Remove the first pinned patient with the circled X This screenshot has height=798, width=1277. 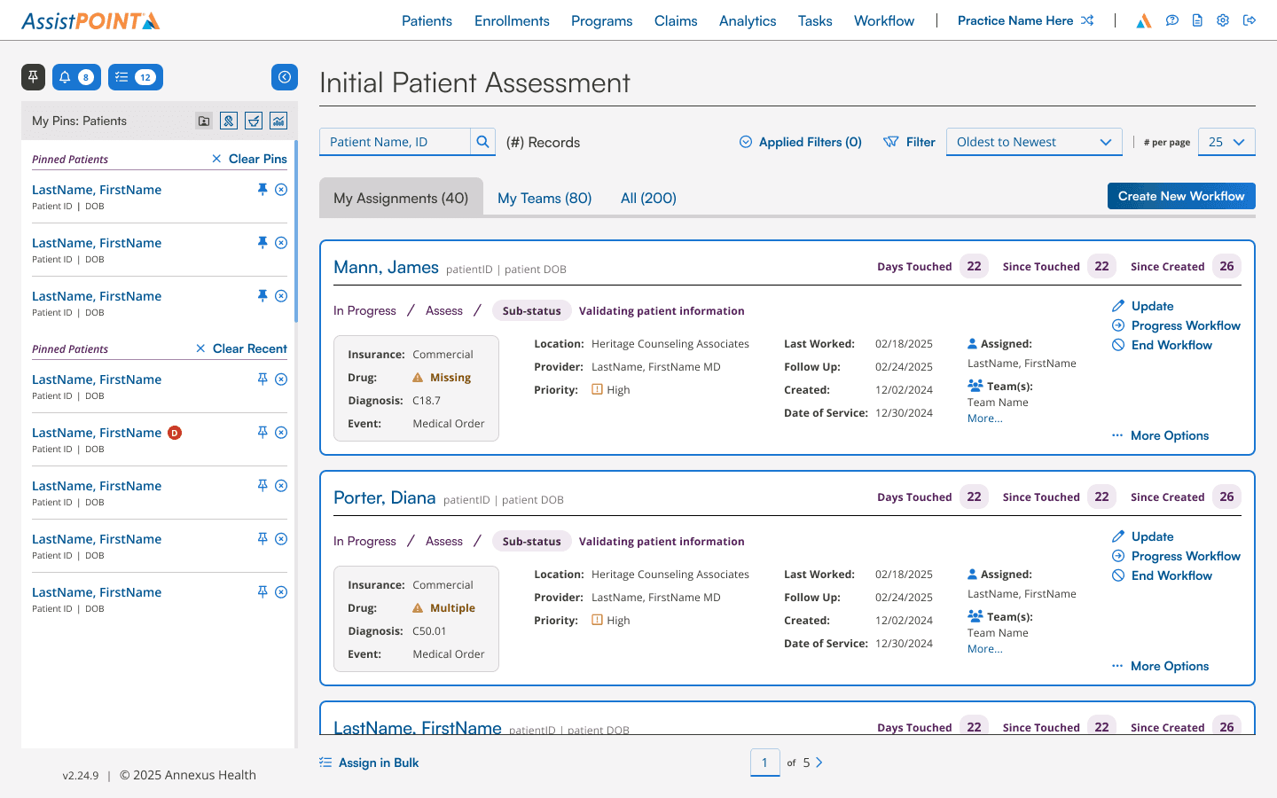tap(281, 190)
